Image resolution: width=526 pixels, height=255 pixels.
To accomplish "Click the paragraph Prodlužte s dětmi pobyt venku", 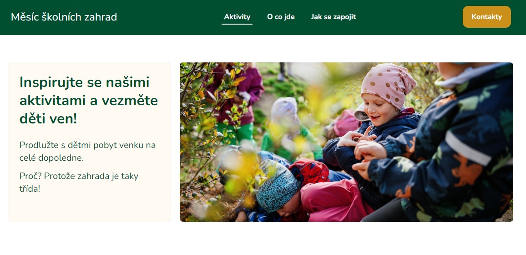I will pos(87,151).
